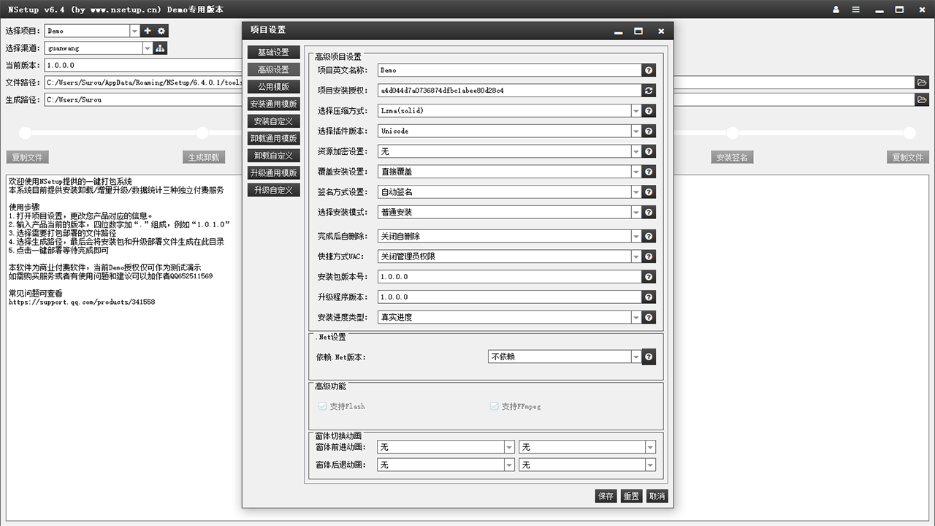
Task: Click the help icon beside 项目英文名称
Action: coord(648,69)
